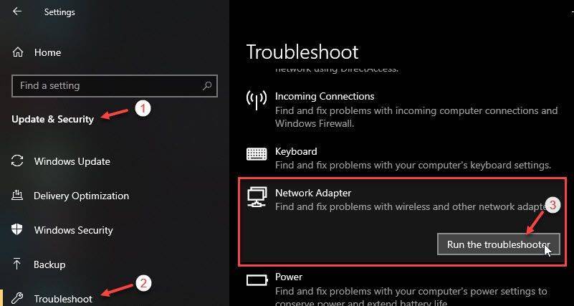This screenshot has height=306, width=574.
Task: Open the Backup settings page
Action: (49, 264)
